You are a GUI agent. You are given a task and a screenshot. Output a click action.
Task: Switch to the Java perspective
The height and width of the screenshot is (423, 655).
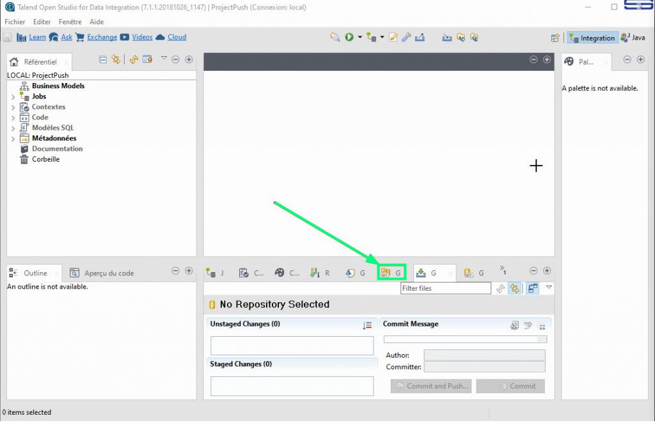click(x=633, y=38)
